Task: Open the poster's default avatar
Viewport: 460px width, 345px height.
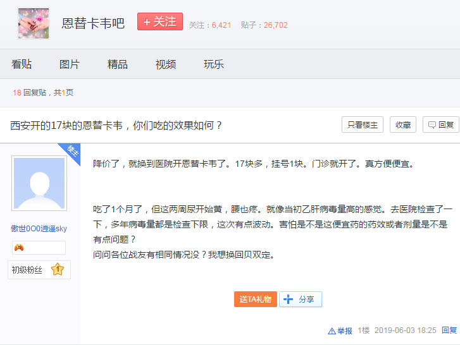Action: [39, 183]
